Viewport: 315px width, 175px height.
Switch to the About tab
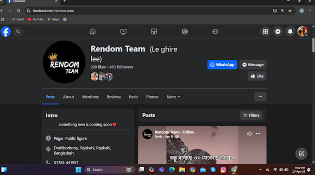(x=69, y=97)
